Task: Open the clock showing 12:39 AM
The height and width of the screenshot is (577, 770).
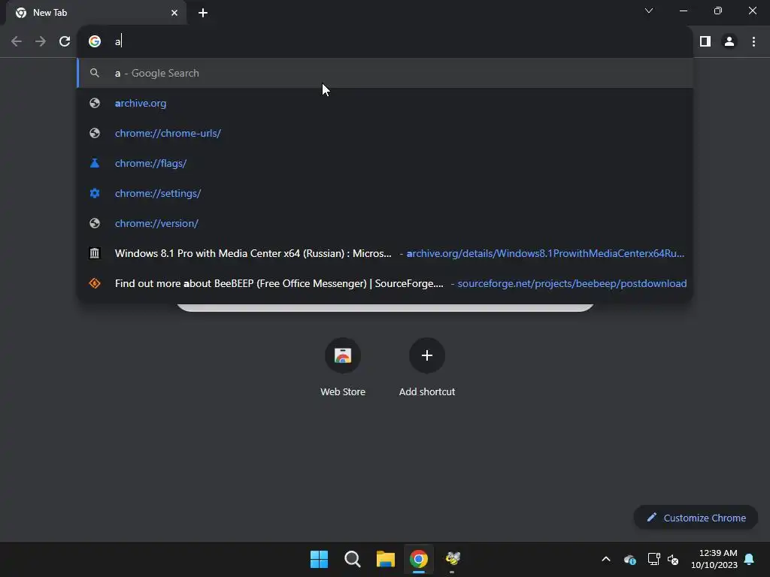Action: [x=714, y=559]
